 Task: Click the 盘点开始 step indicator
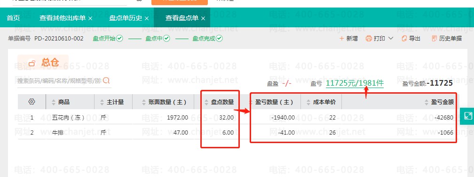(x=108, y=39)
